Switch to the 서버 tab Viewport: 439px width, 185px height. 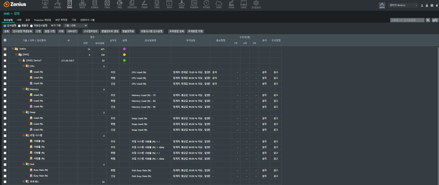click(19, 20)
